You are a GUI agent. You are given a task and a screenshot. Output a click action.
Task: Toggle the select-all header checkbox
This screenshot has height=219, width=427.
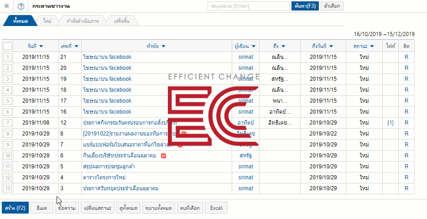tap(8, 46)
